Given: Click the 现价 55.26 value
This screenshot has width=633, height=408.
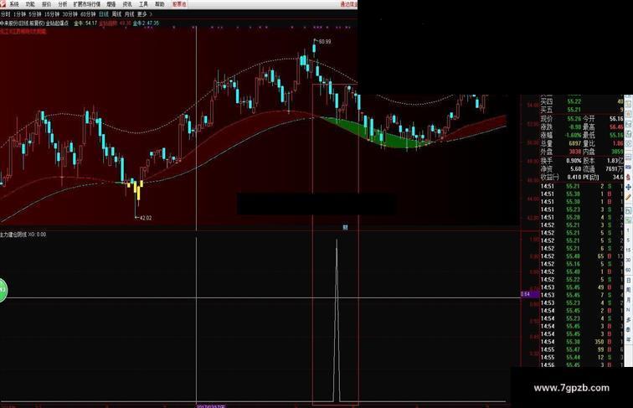Looking at the screenshot, I should [x=574, y=119].
